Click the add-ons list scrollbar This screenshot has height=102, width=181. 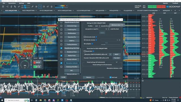tap(80, 61)
